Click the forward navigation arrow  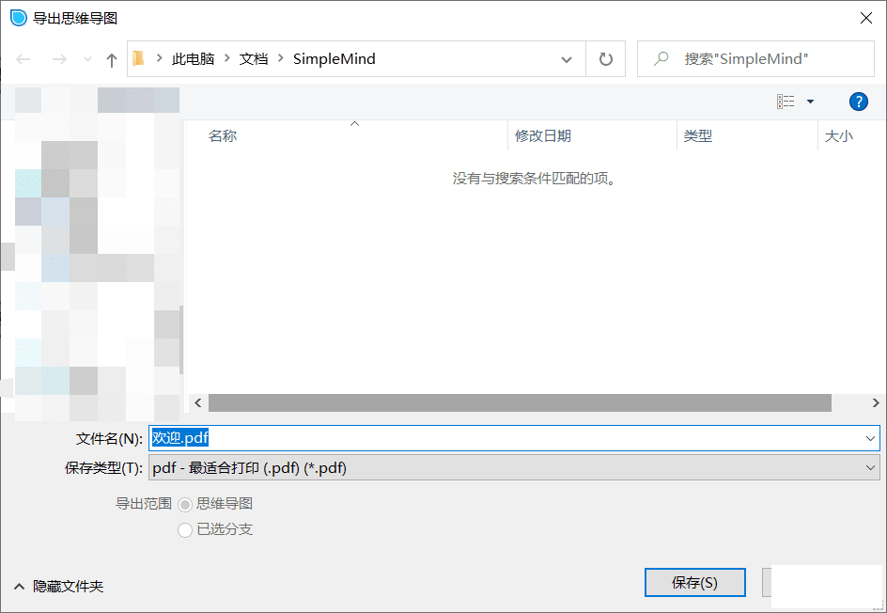58,59
